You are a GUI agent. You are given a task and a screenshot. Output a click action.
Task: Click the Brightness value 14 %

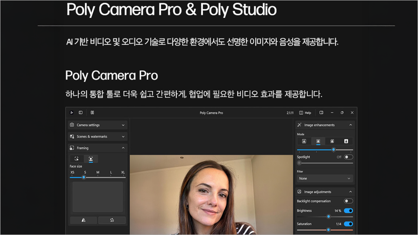pos(338,211)
